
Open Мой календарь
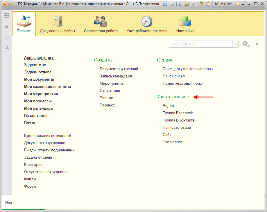pos(38,108)
